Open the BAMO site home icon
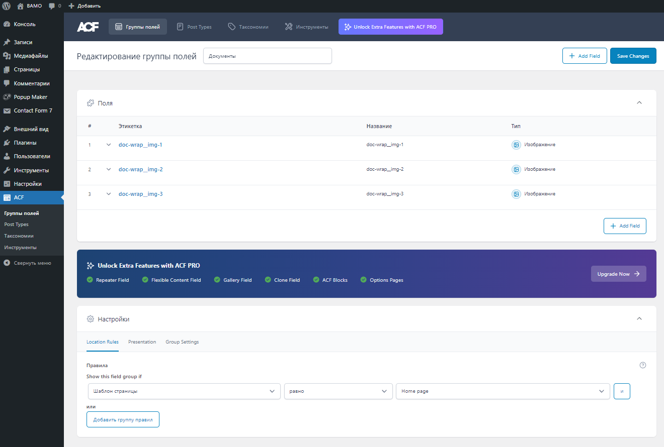 click(20, 6)
